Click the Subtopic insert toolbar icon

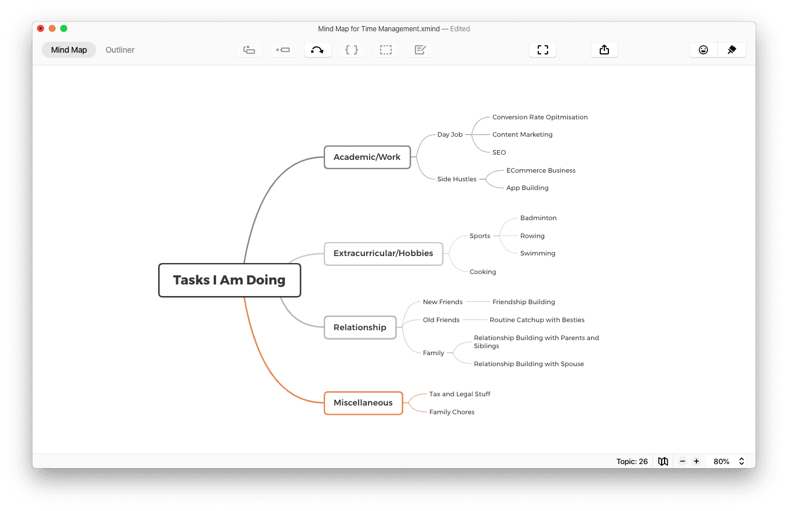[283, 50]
